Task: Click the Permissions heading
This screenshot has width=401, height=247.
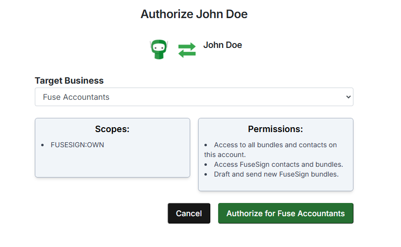Action: tap(275, 129)
